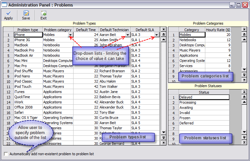Jump to bottom of Problem Categories list
This screenshot has height=161, width=250.
tap(244, 80)
